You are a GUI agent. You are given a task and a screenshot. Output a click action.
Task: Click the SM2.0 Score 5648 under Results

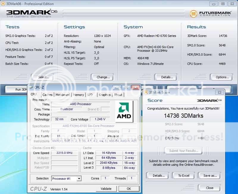pos(222,45)
